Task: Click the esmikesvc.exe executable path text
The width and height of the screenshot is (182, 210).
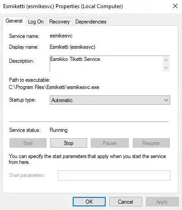Action: (54, 87)
